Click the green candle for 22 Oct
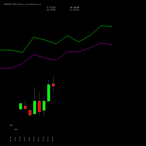Viewport: 146px width, 146px height. (35, 107)
